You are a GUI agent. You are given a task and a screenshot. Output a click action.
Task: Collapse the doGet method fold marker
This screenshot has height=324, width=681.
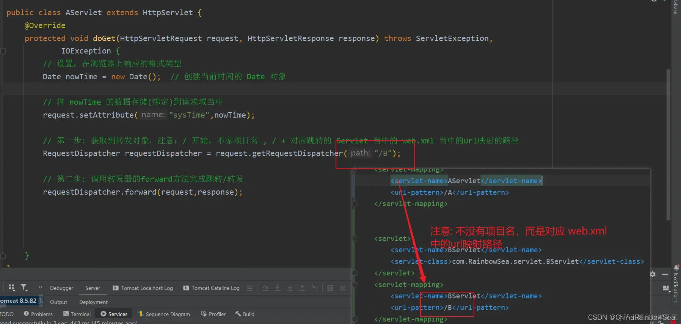3,51
